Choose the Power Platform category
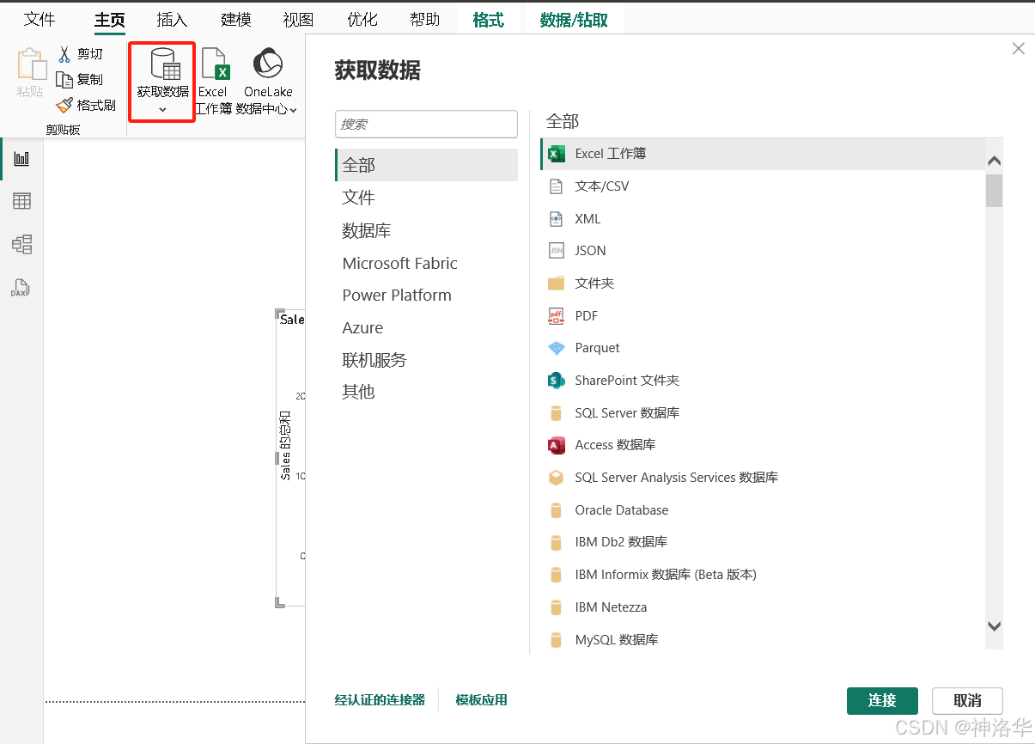Viewport: 1035px width, 744px height. click(x=426, y=295)
